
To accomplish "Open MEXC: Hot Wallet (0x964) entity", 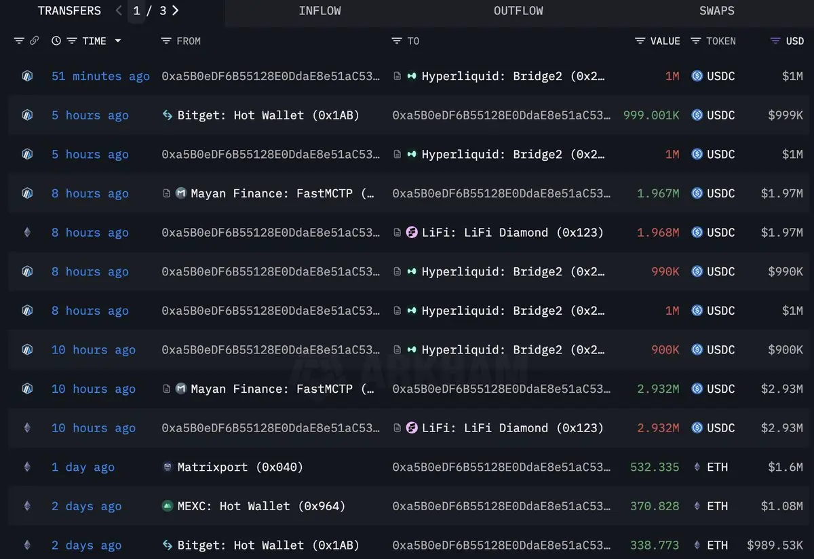I will click(261, 506).
